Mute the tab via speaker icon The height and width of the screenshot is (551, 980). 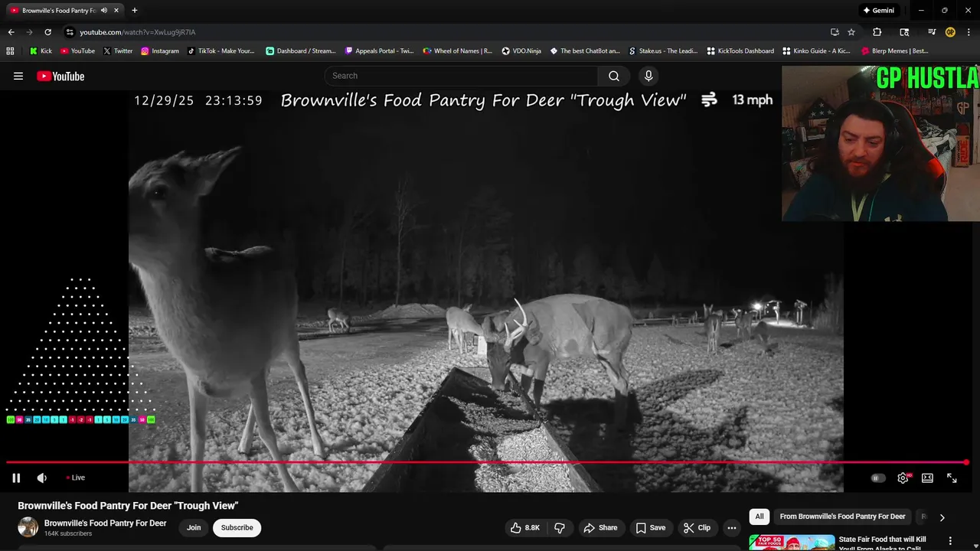point(104,11)
